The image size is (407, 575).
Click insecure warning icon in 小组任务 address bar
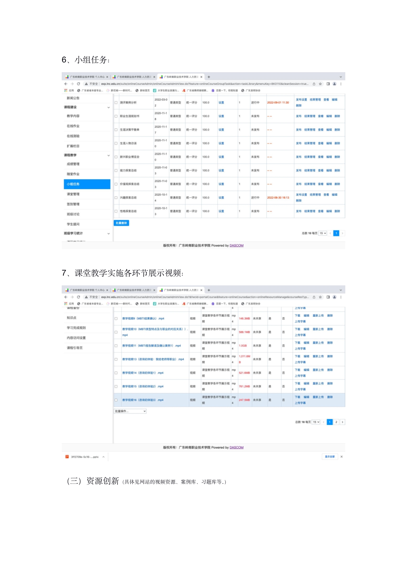(86, 84)
